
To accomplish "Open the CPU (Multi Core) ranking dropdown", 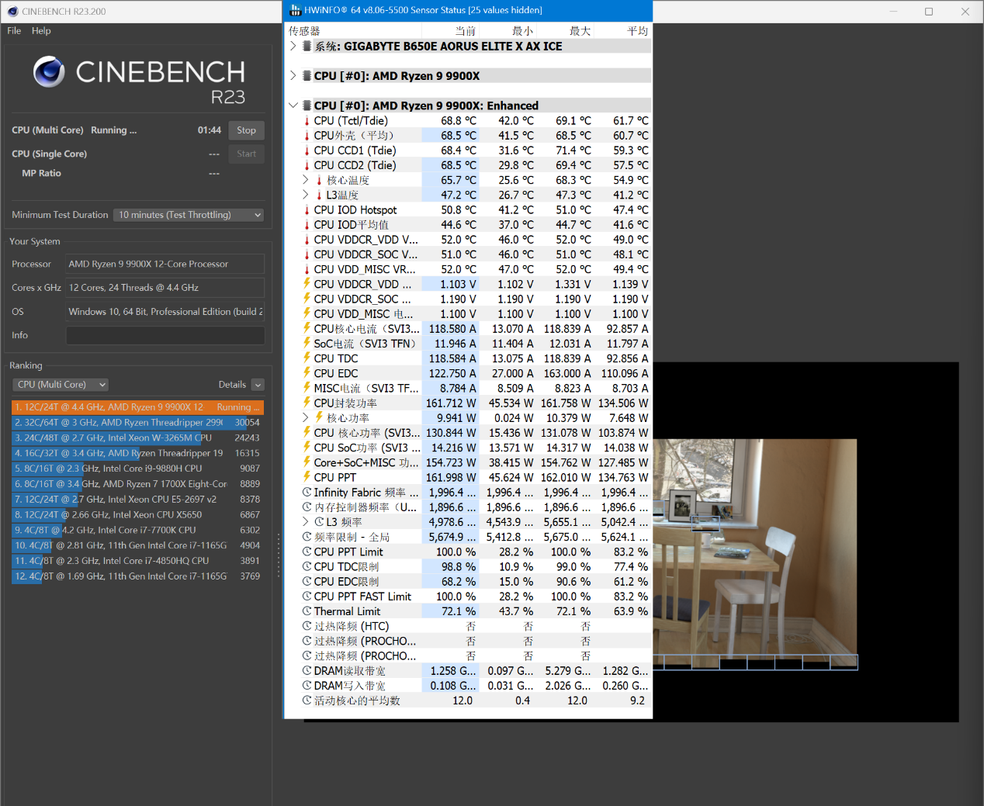I will click(x=61, y=385).
